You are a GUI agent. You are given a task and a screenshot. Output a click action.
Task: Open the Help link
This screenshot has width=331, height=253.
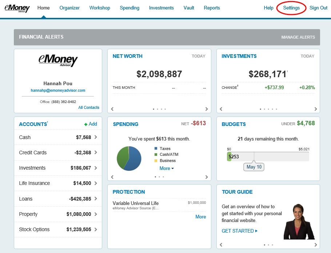[268, 8]
